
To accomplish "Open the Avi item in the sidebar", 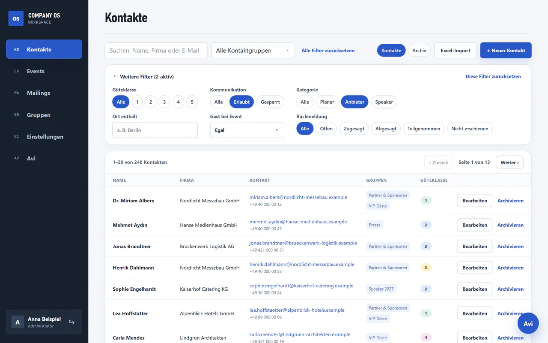I will click(x=44, y=158).
